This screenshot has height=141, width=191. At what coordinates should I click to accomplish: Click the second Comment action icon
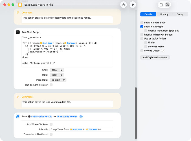(18, 97)
